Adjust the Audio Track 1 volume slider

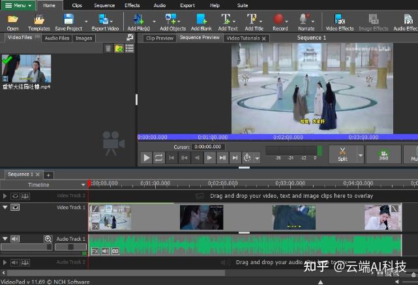pyautogui.click(x=26, y=247)
